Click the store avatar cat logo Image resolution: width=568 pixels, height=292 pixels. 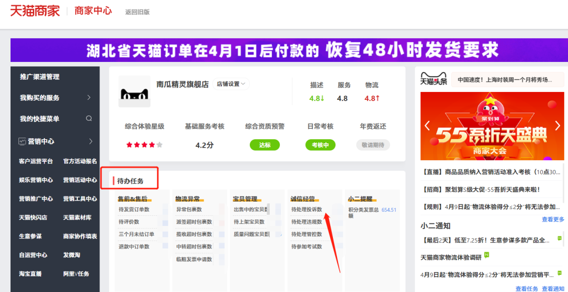[x=135, y=91]
